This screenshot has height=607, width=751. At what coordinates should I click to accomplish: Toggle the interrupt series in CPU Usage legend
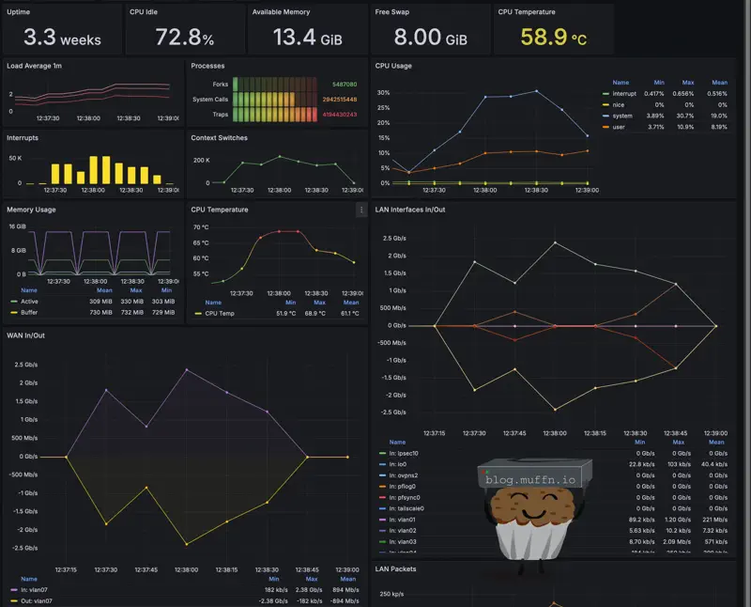(624, 93)
